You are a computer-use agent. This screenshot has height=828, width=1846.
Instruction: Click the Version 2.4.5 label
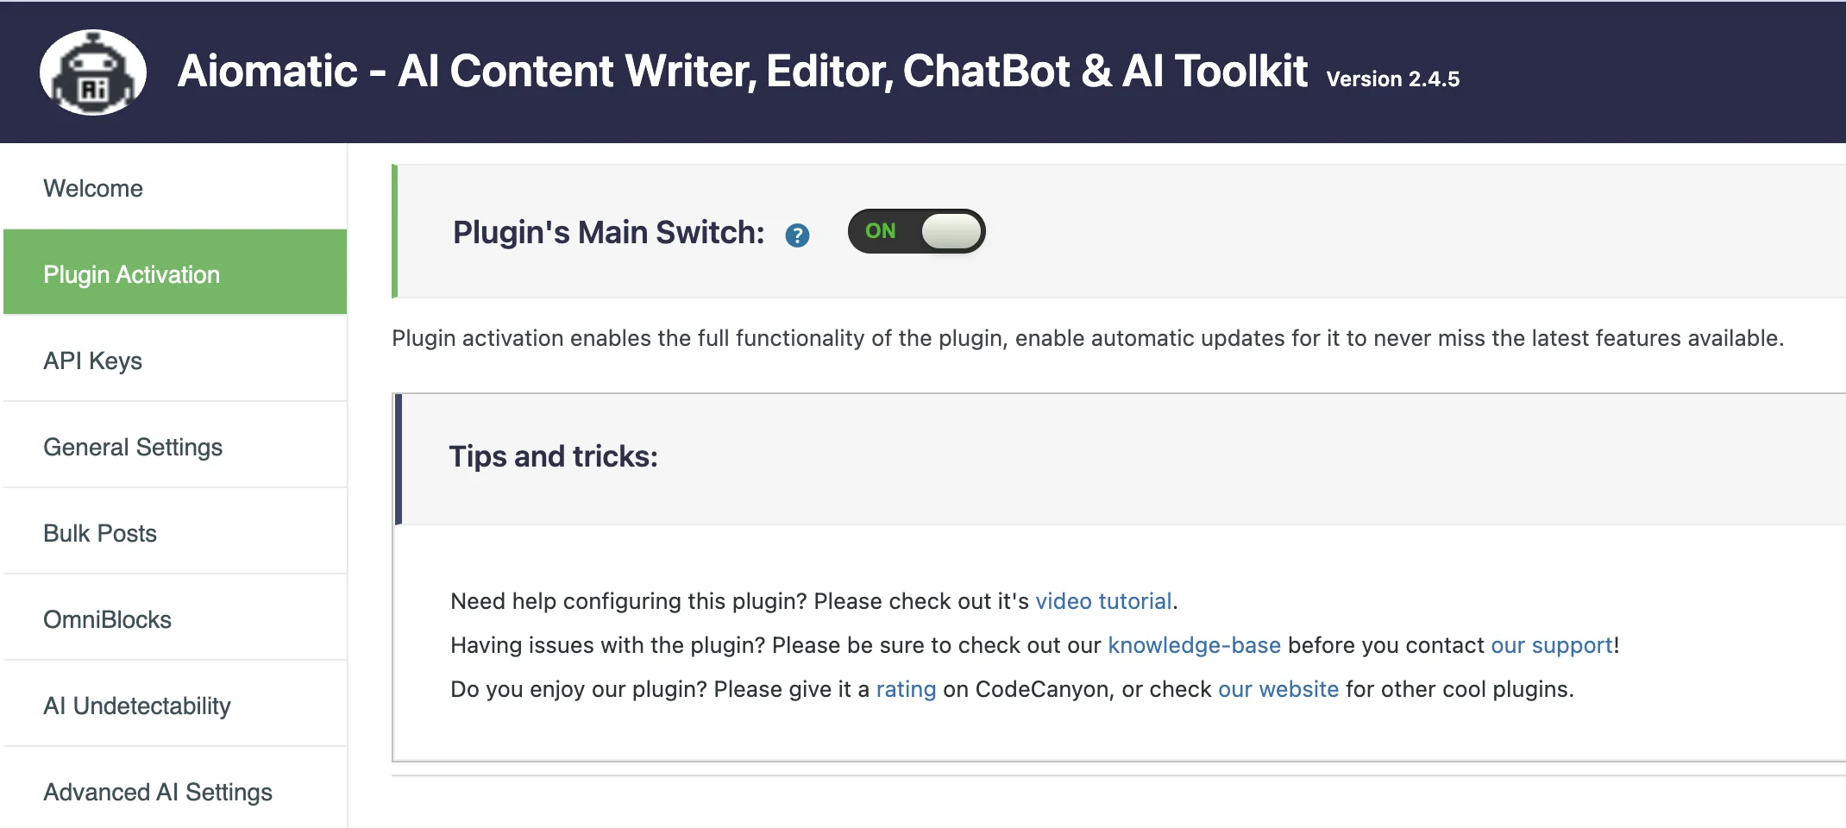[x=1393, y=79]
